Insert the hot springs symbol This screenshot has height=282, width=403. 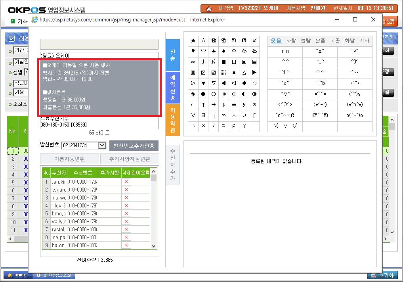pos(254,51)
